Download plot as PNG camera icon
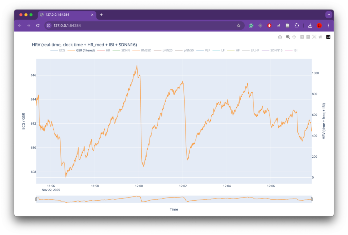Viewport: 348px width, 235px height. click(280, 37)
